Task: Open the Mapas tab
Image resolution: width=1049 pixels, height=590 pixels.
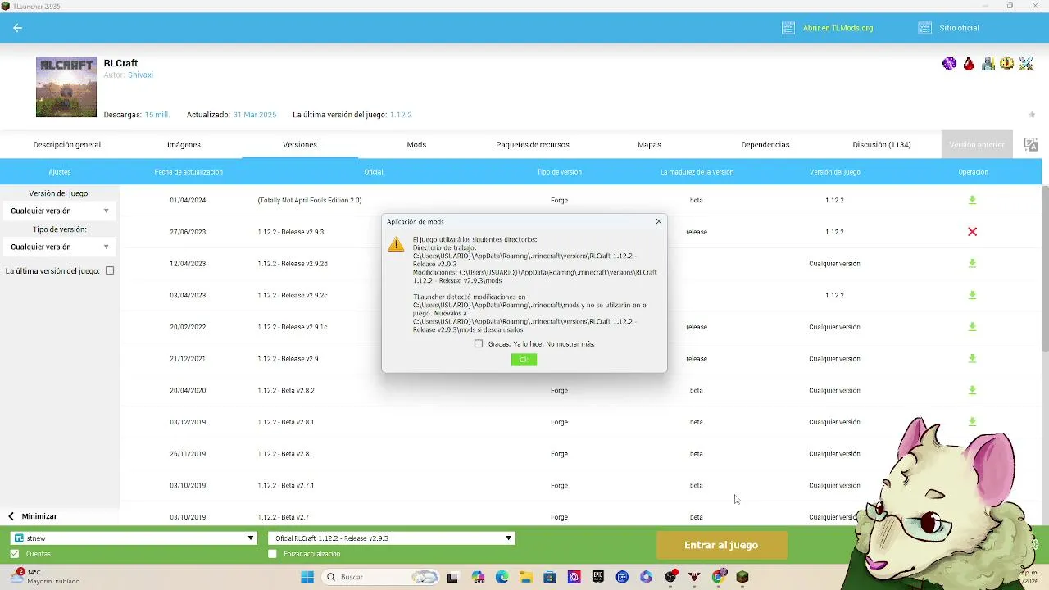Action: pyautogui.click(x=649, y=144)
